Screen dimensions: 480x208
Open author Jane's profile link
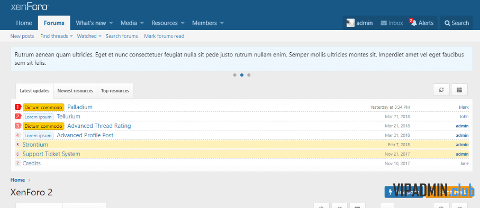click(x=464, y=164)
